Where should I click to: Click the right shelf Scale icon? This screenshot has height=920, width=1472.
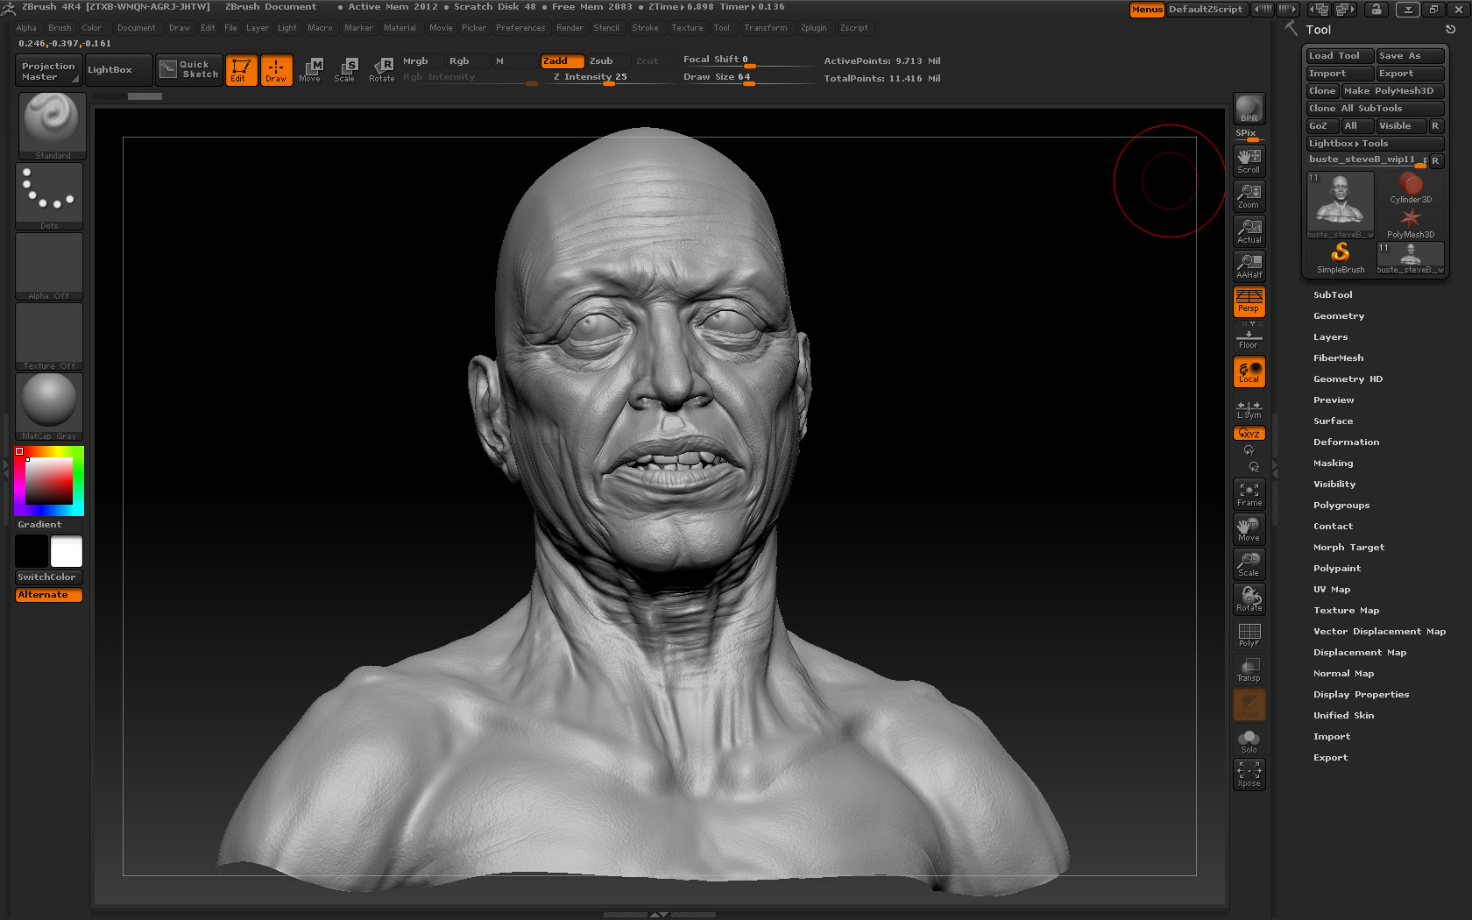(1249, 564)
